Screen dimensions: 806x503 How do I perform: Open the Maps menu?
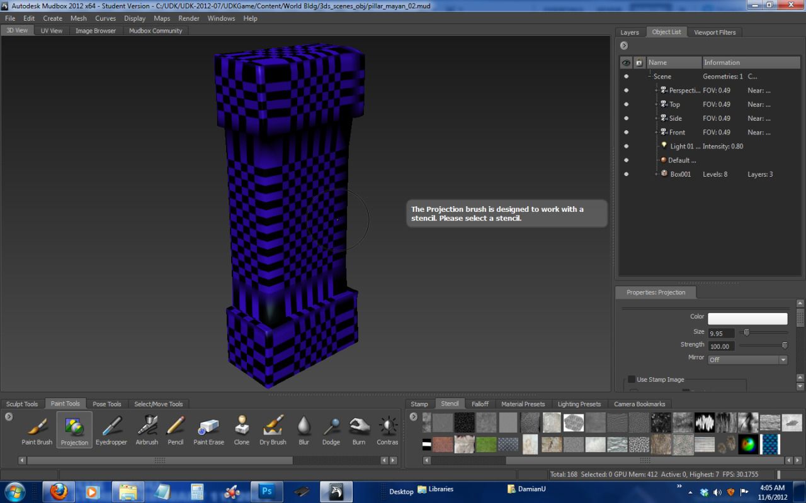pos(161,18)
